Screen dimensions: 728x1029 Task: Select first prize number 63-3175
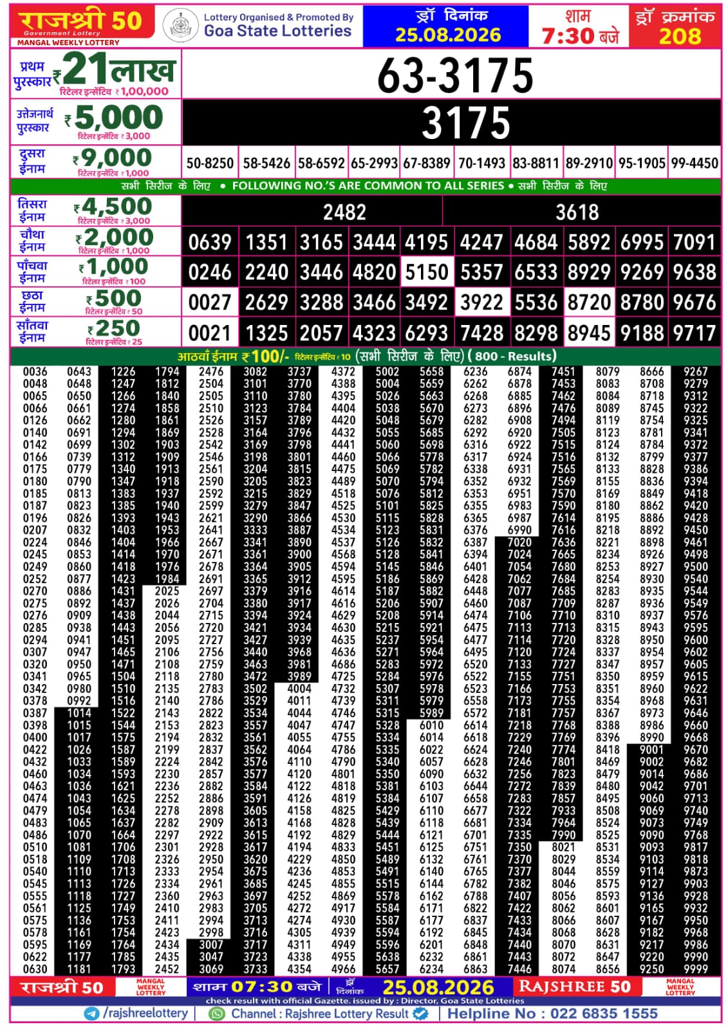point(455,75)
